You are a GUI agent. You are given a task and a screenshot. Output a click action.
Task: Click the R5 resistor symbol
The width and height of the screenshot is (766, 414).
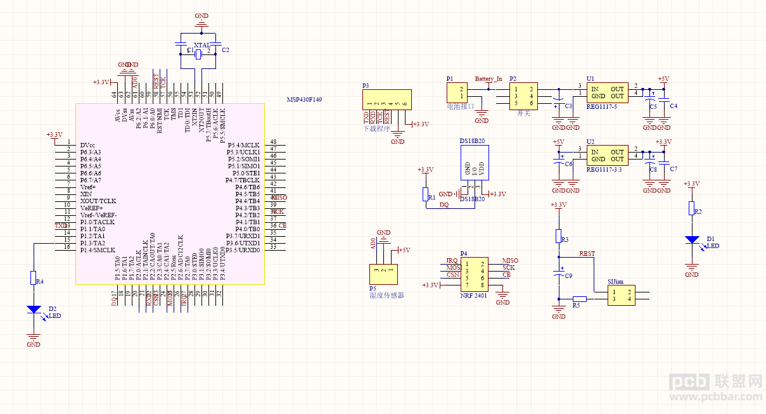coord(579,299)
